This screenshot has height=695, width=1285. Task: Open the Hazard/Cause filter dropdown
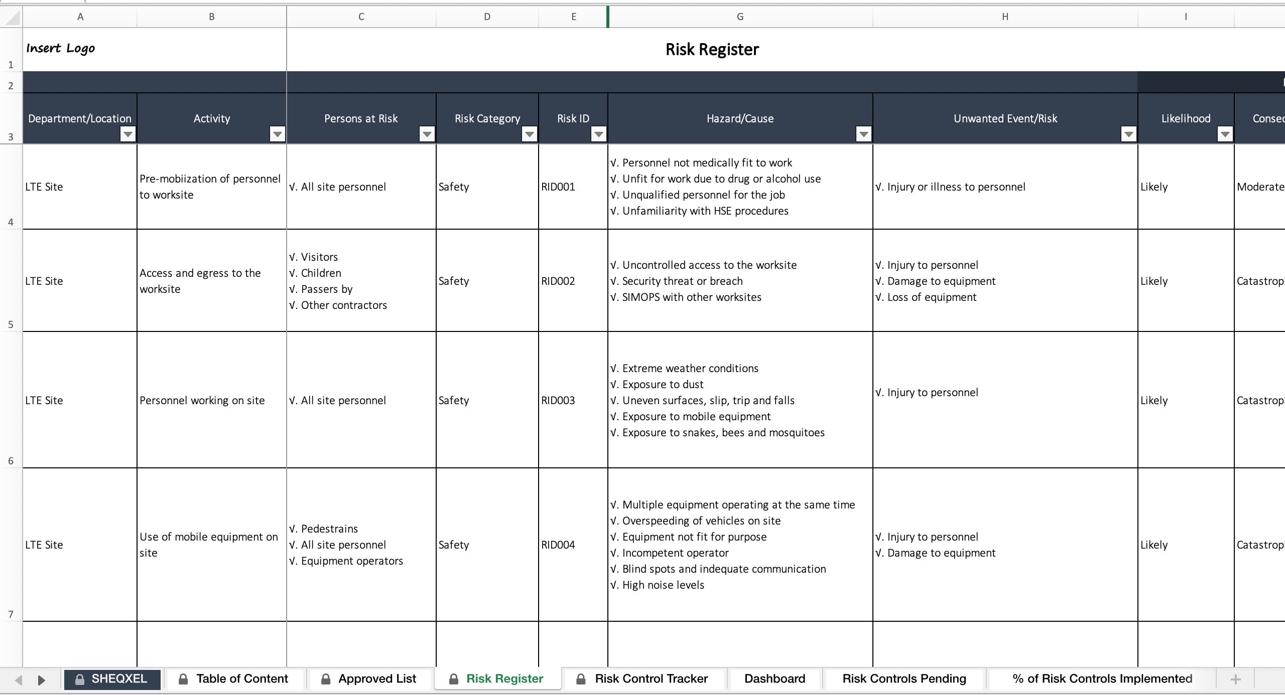(863, 134)
